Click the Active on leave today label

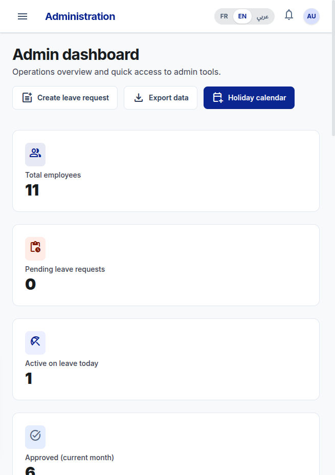pyautogui.click(x=62, y=363)
